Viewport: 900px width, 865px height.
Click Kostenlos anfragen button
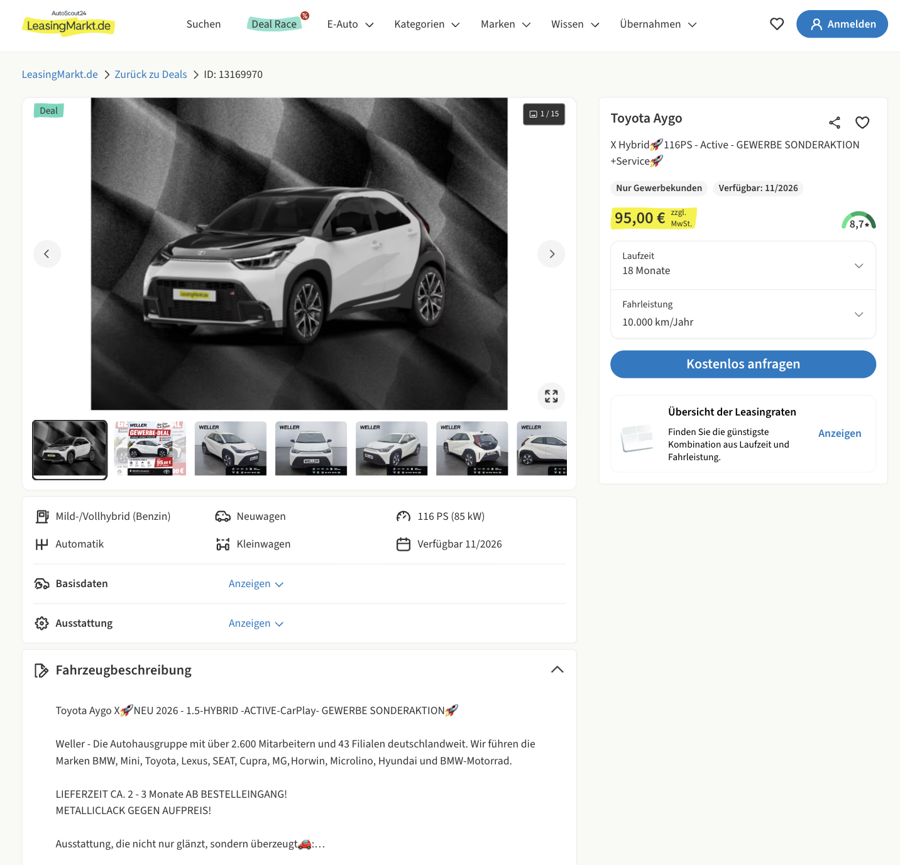pyautogui.click(x=743, y=364)
